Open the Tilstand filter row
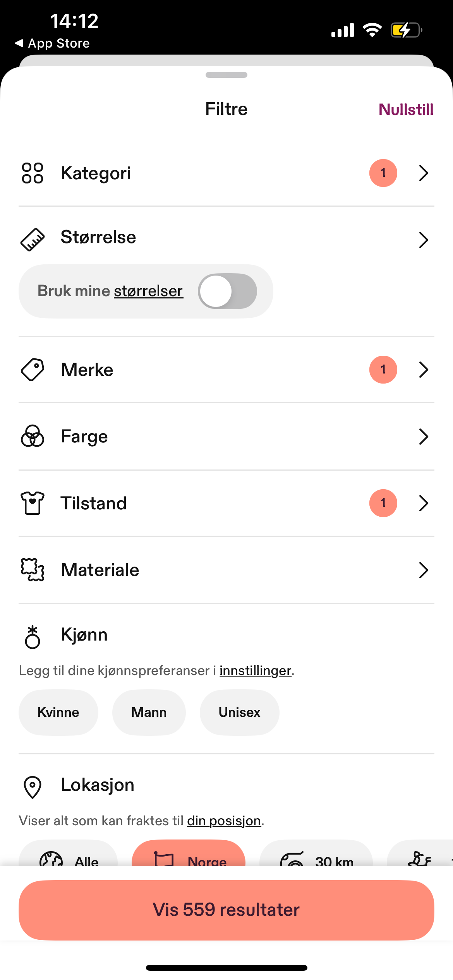 click(x=226, y=503)
